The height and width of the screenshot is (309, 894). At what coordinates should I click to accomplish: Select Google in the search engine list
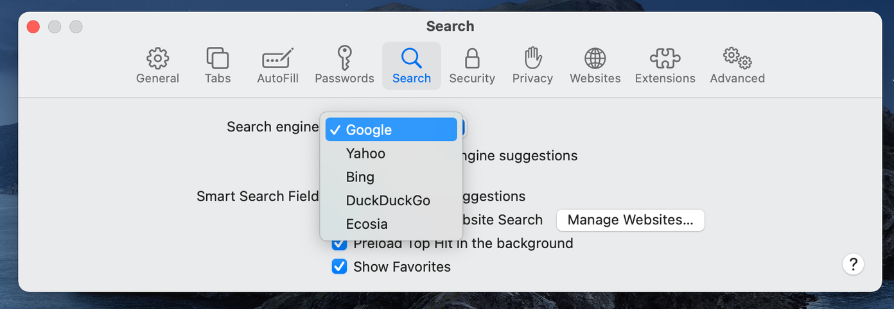point(391,129)
